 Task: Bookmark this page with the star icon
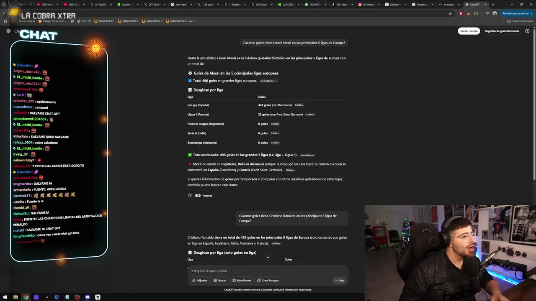[450, 13]
